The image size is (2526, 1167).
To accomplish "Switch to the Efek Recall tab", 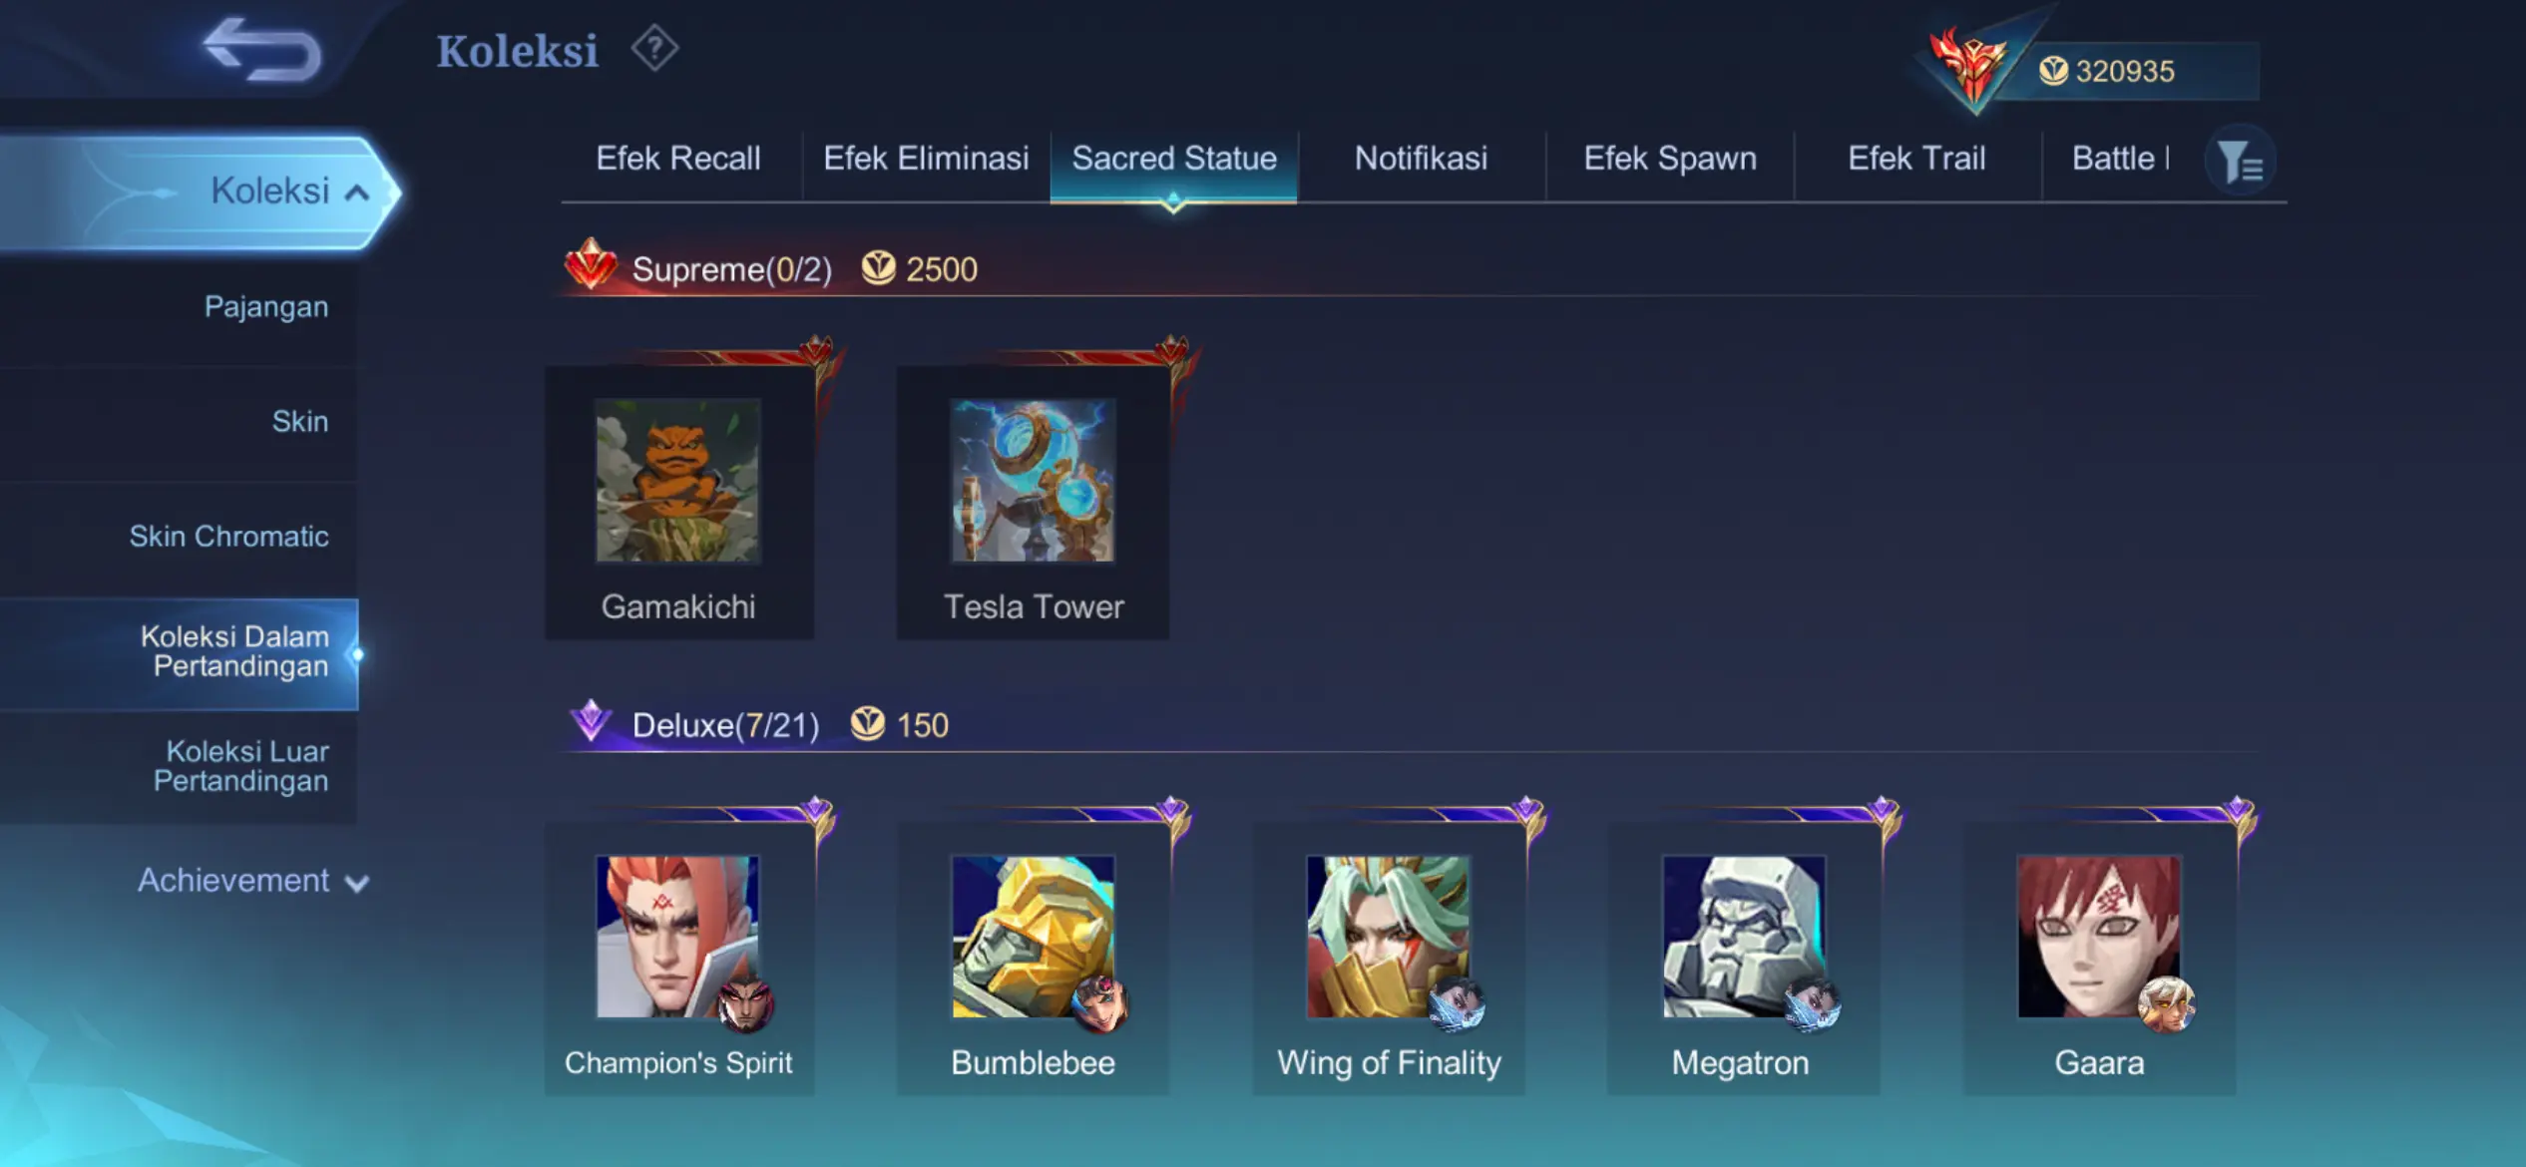I will pos(678,159).
